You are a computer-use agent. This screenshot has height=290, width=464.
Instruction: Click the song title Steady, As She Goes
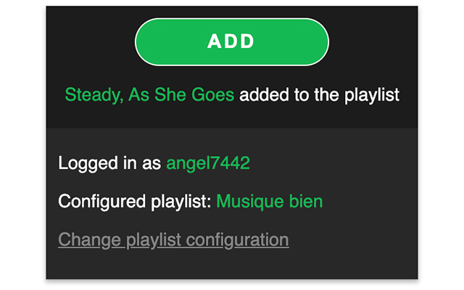pos(149,95)
